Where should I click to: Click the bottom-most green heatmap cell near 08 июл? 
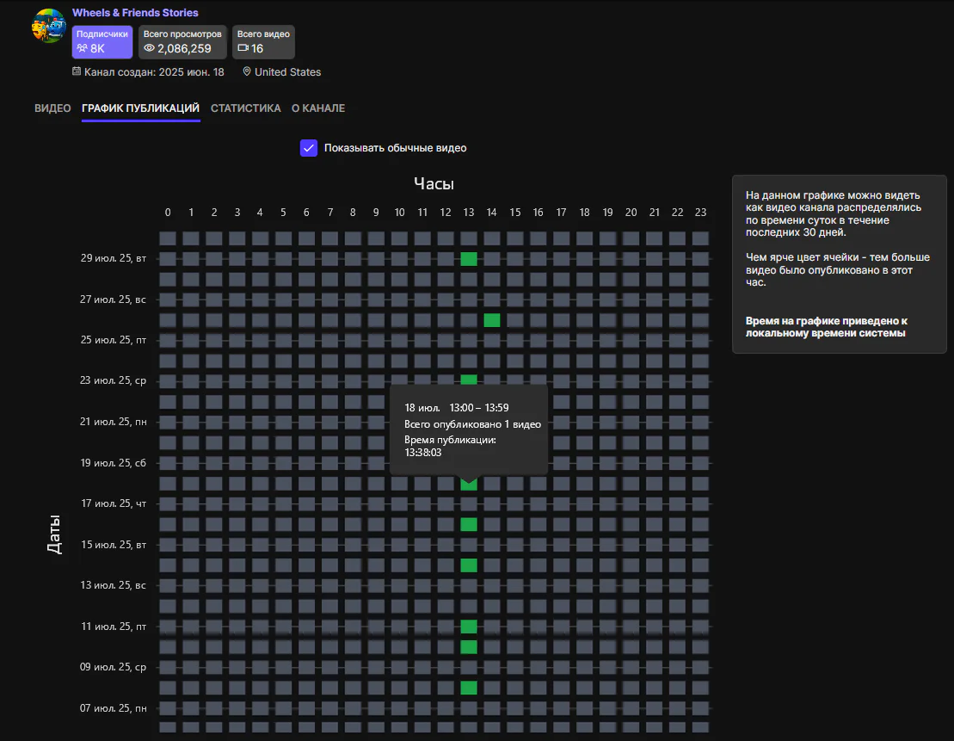tap(468, 688)
